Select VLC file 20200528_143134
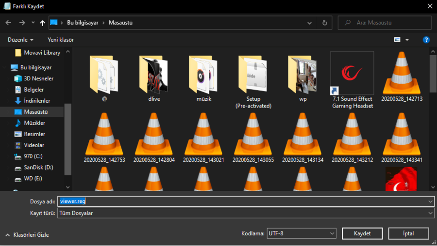 [x=303, y=138]
